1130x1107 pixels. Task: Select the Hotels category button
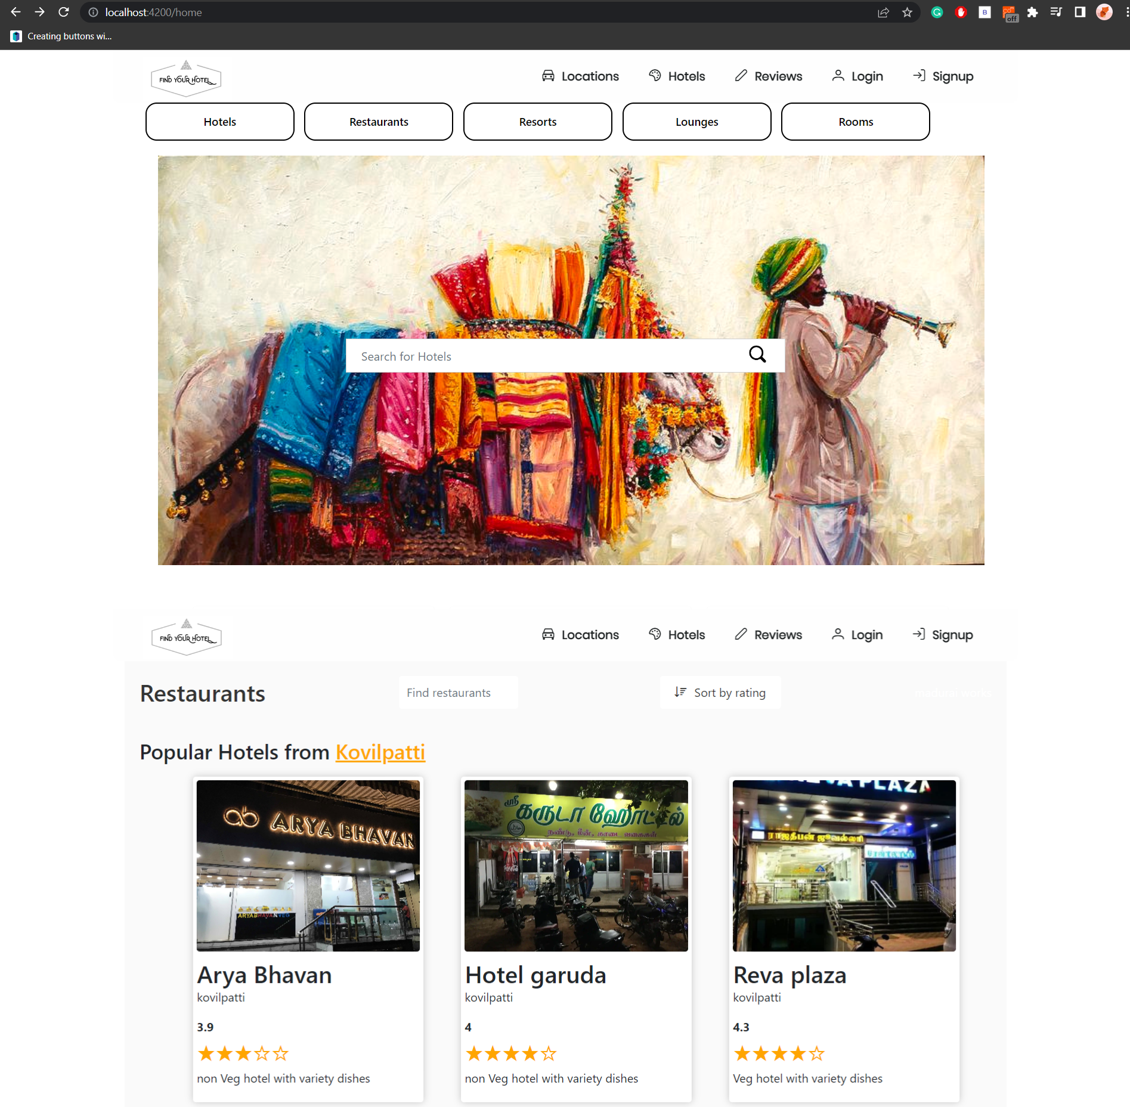(219, 122)
